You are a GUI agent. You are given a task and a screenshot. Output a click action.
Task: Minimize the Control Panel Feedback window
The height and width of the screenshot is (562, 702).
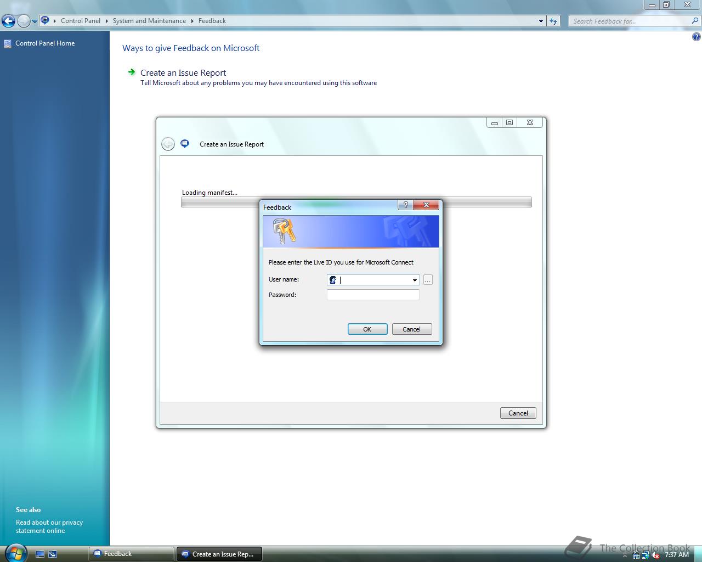click(652, 4)
